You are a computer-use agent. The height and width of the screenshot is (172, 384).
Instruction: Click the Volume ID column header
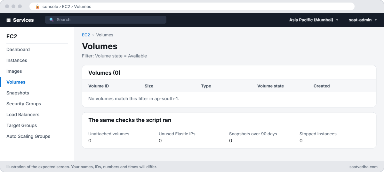coord(99,86)
